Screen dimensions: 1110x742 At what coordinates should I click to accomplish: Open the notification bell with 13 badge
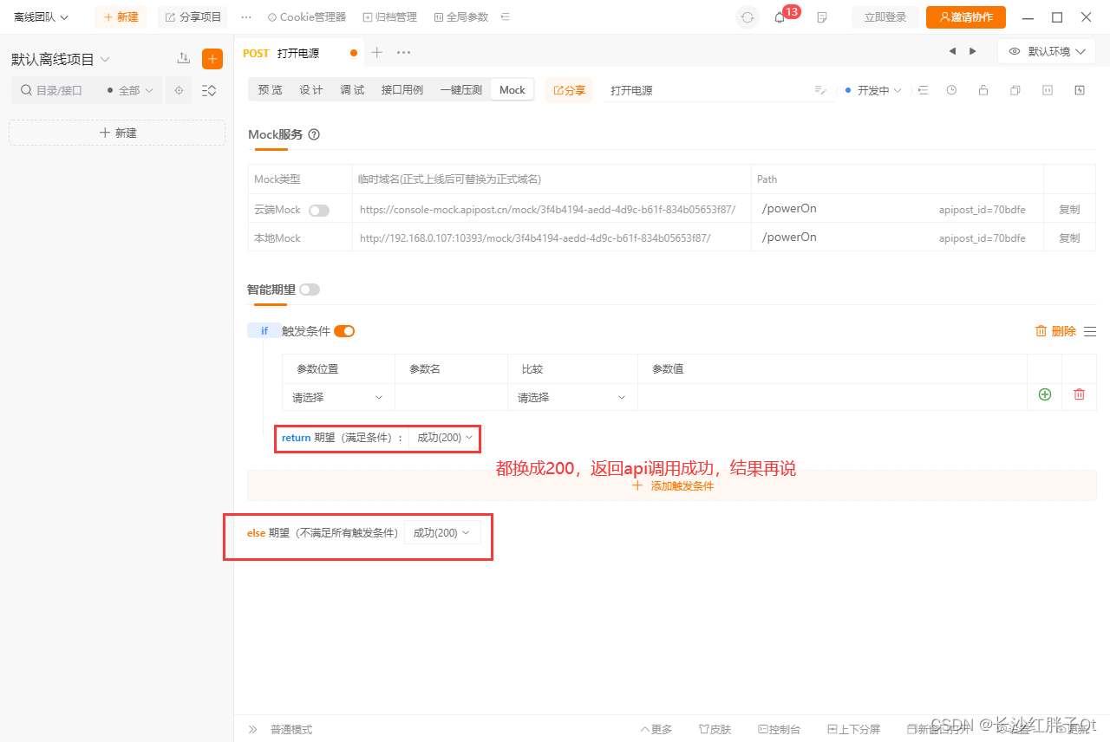[780, 17]
